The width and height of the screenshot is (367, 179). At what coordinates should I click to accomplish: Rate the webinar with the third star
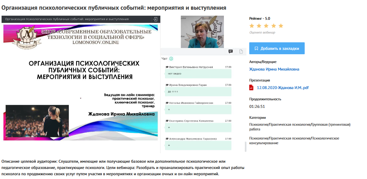pyautogui.click(x=266, y=26)
